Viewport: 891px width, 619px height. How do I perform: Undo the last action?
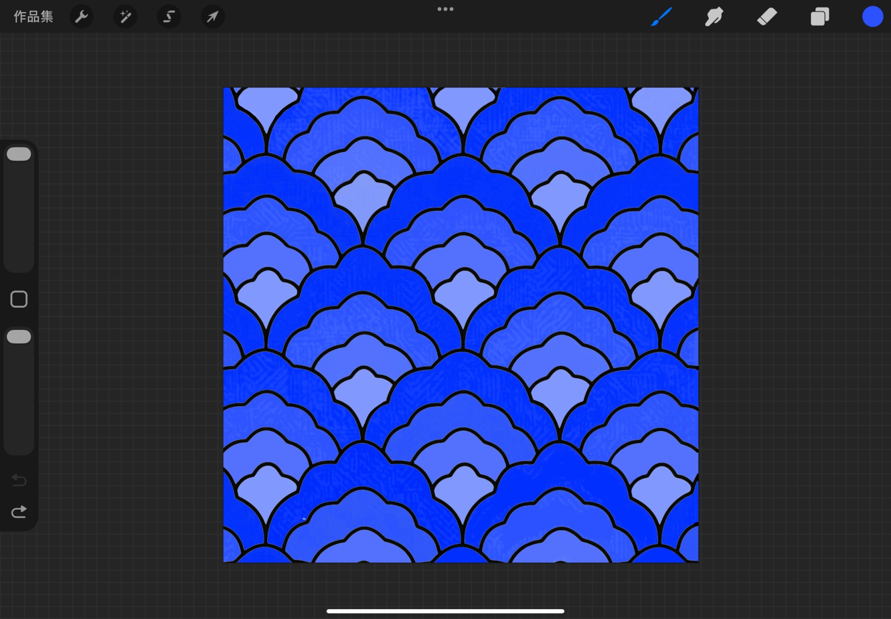[x=19, y=480]
